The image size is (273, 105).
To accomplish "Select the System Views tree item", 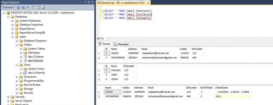I will (36, 69).
